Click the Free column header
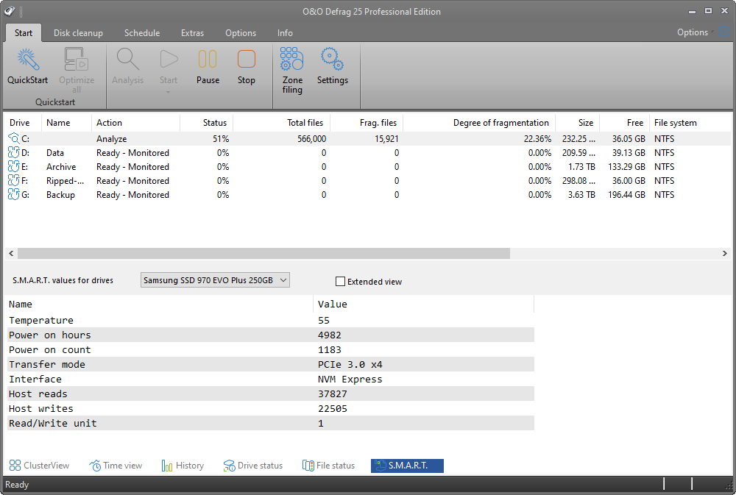The height and width of the screenshot is (495, 736). click(x=635, y=123)
